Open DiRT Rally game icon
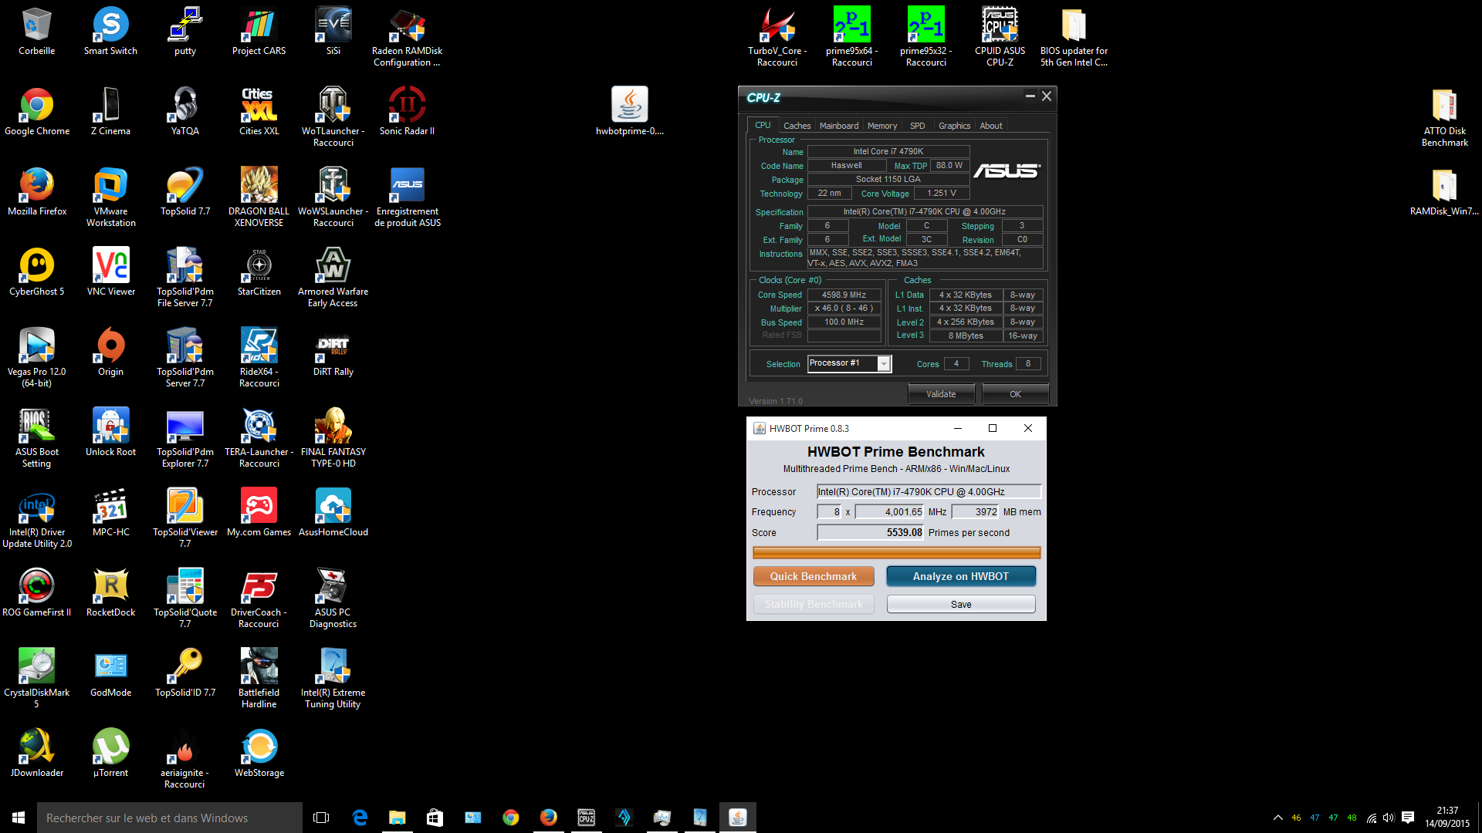The height and width of the screenshot is (833, 1482). (x=333, y=352)
